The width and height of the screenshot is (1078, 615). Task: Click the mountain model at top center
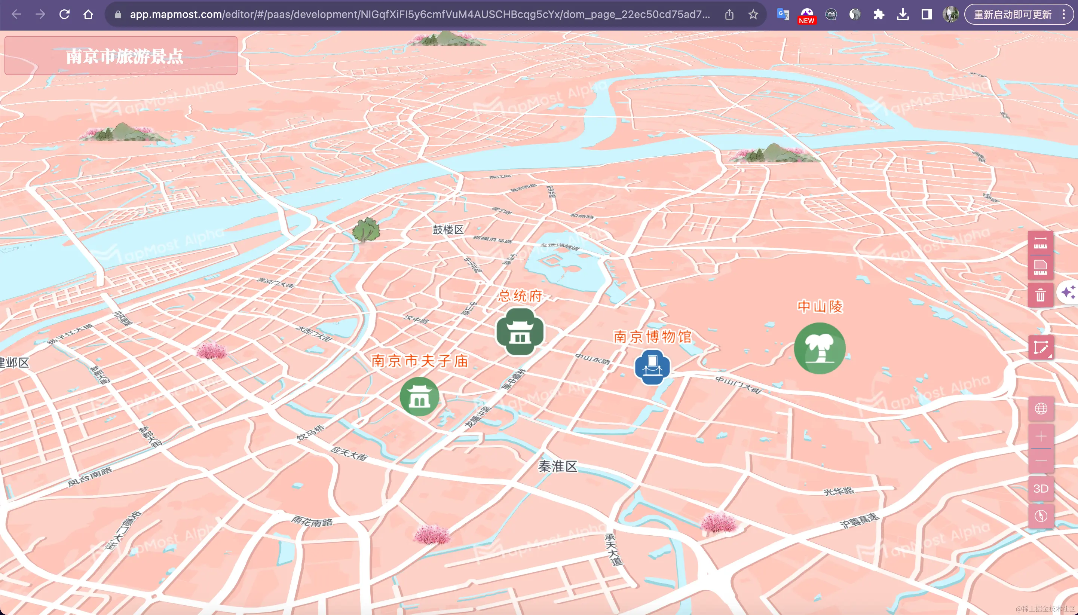point(446,38)
